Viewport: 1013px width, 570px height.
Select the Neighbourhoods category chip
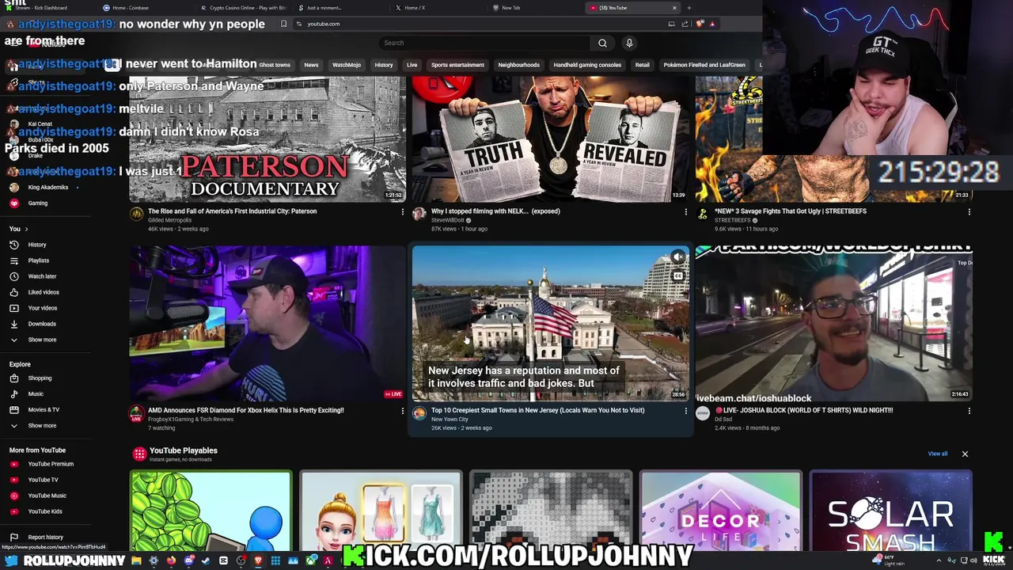pos(518,65)
